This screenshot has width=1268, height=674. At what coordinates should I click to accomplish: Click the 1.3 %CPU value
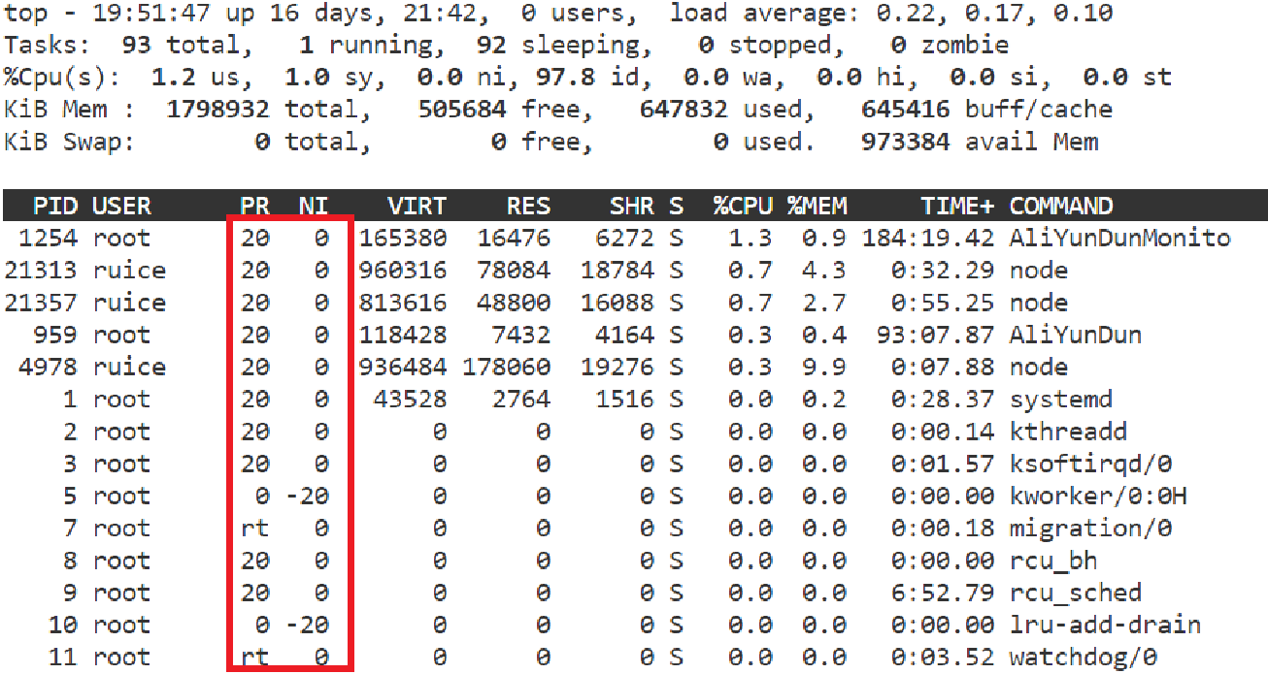pos(751,239)
